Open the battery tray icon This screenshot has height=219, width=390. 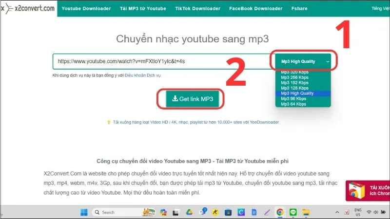(x=383, y=212)
